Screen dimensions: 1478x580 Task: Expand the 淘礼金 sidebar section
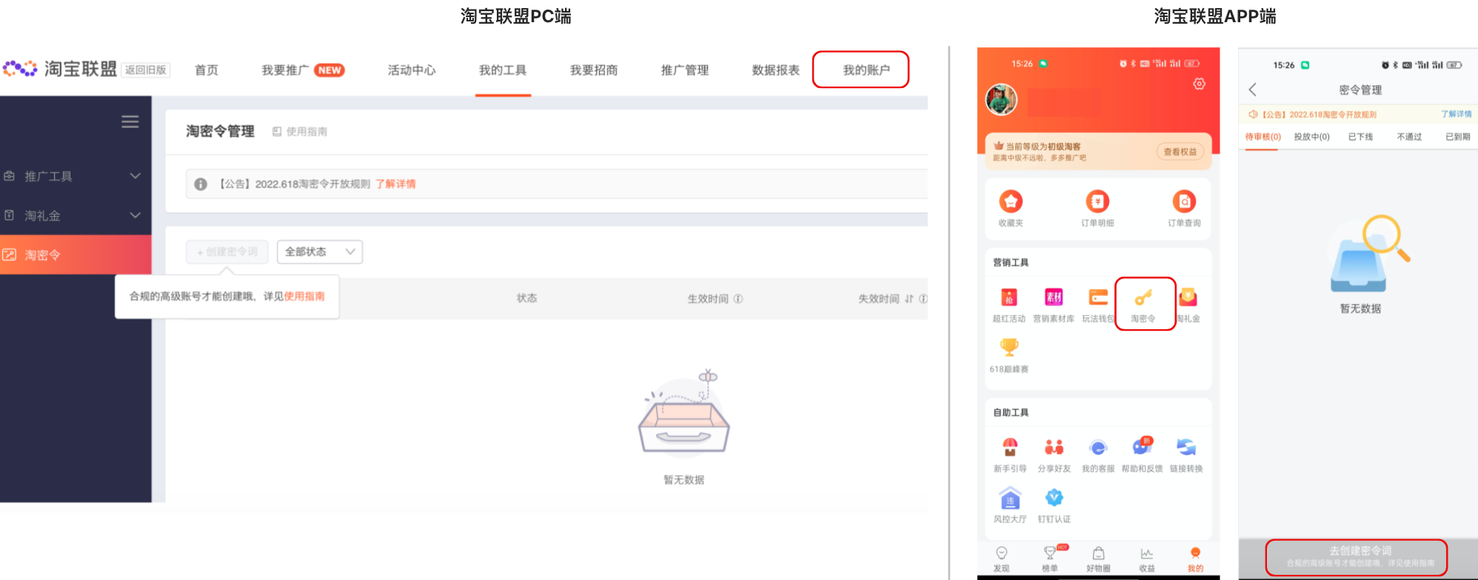click(x=76, y=215)
